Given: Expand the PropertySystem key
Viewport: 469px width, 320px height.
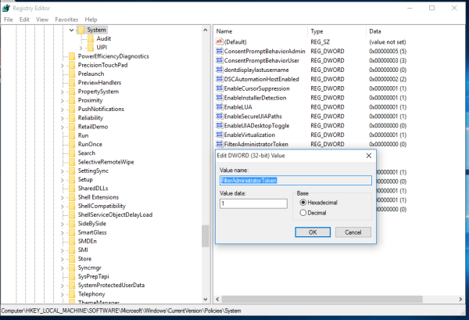Looking at the screenshot, I should click(63, 92).
